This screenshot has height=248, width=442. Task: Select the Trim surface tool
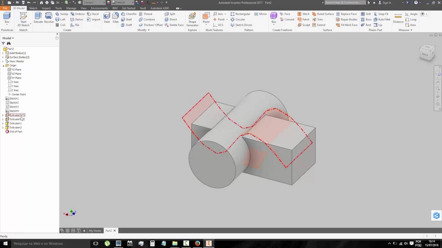coord(317,19)
